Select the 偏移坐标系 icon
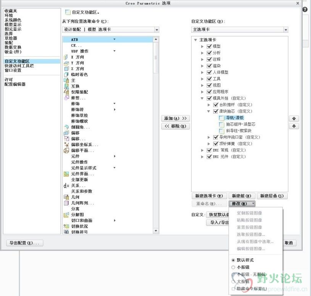The height and width of the screenshot is (296, 311). click(66, 144)
